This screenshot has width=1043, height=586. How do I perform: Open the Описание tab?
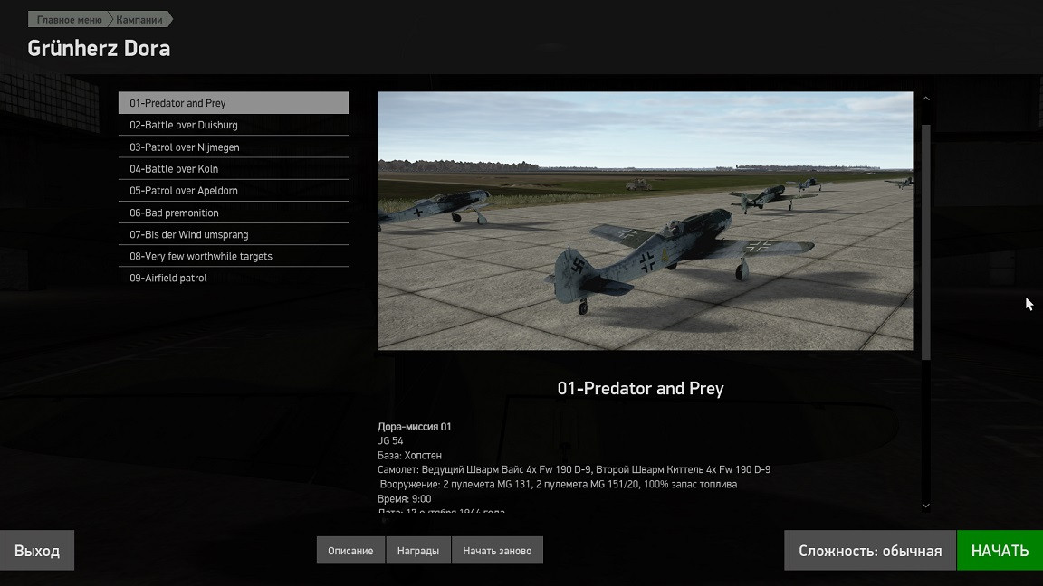pos(350,551)
